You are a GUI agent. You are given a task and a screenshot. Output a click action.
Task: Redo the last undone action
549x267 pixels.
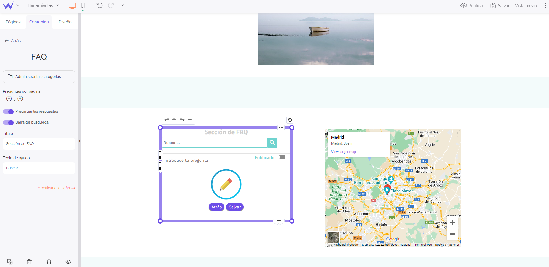111,5
